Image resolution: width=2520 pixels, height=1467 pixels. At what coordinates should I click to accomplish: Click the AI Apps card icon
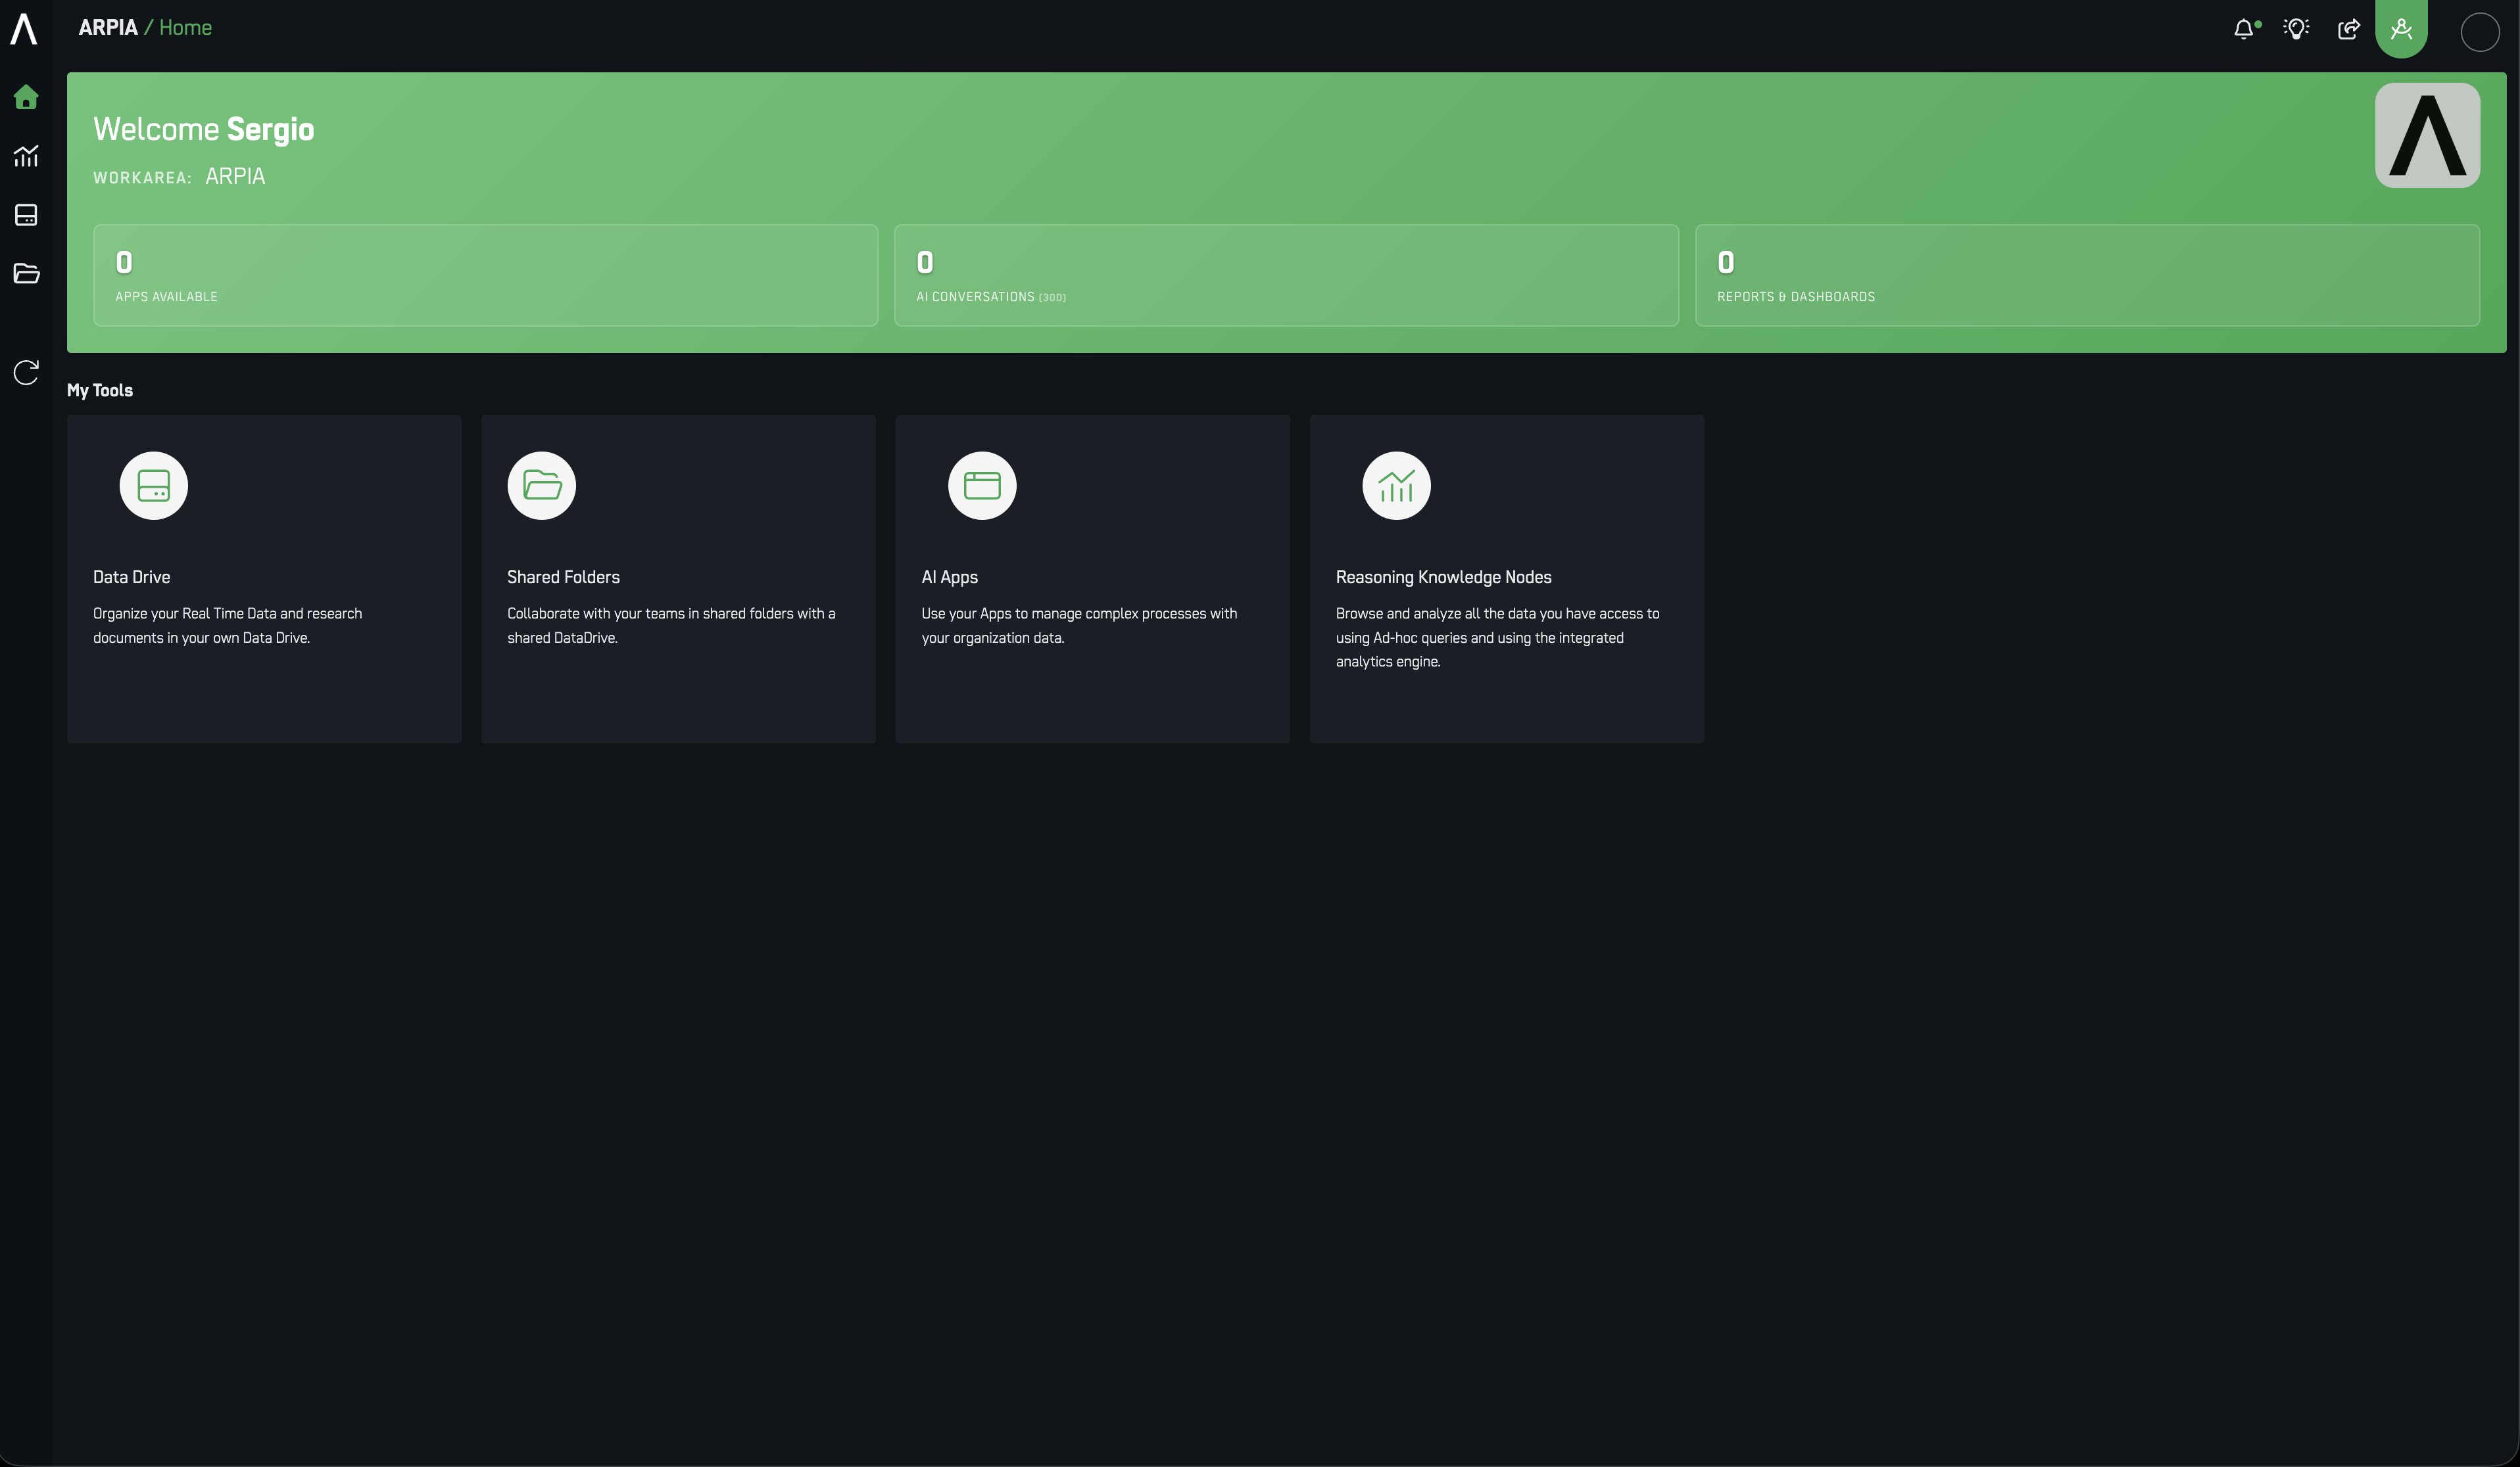point(982,486)
